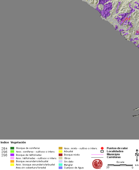Select the aqua Manglar swatch
This screenshot has height=170, width=139.
[x=60, y=165]
